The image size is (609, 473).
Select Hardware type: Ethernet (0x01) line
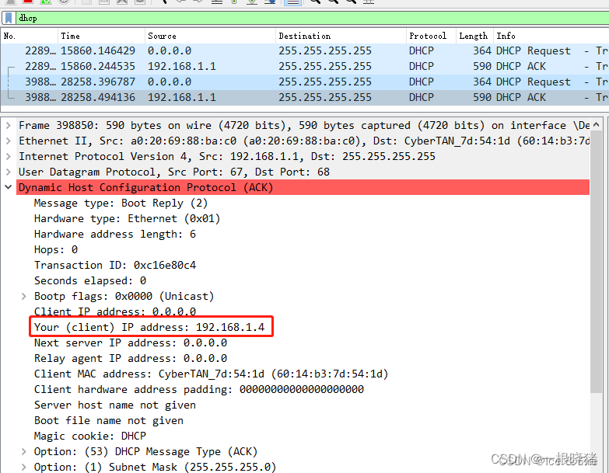coord(127,219)
